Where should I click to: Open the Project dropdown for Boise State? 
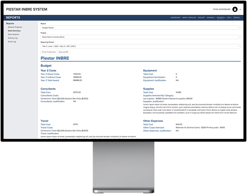coord(140,37)
